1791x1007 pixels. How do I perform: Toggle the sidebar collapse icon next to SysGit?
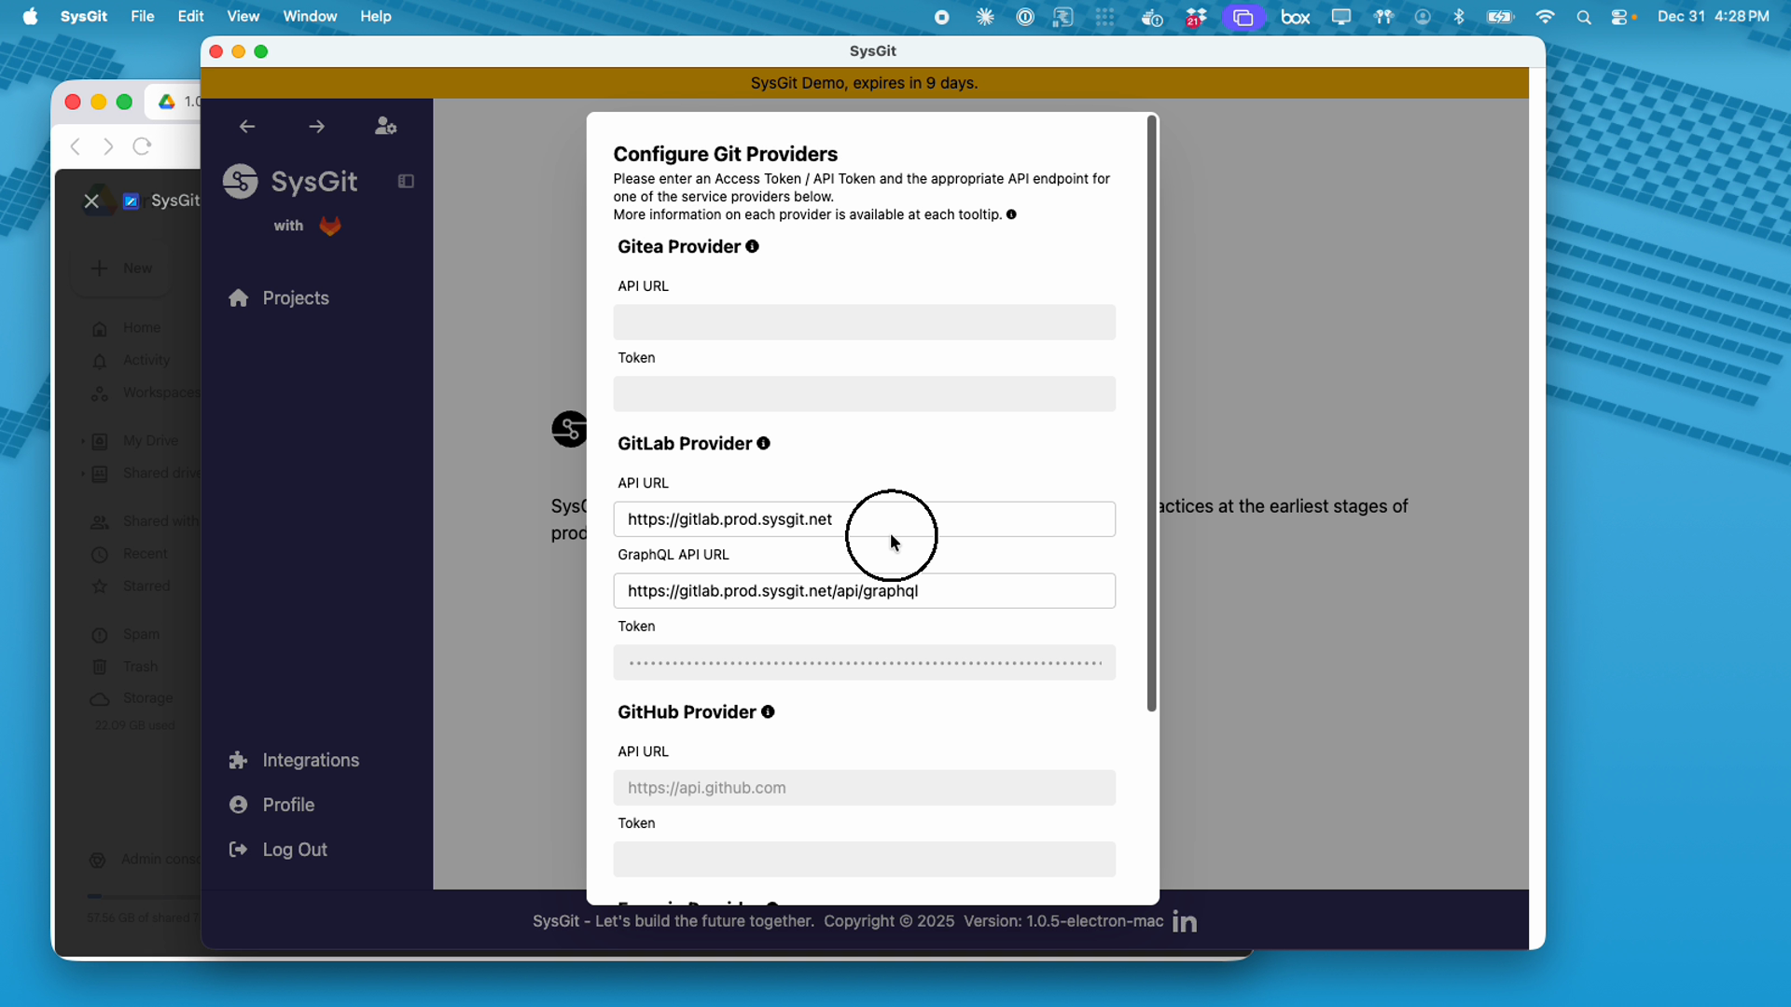coord(405,181)
